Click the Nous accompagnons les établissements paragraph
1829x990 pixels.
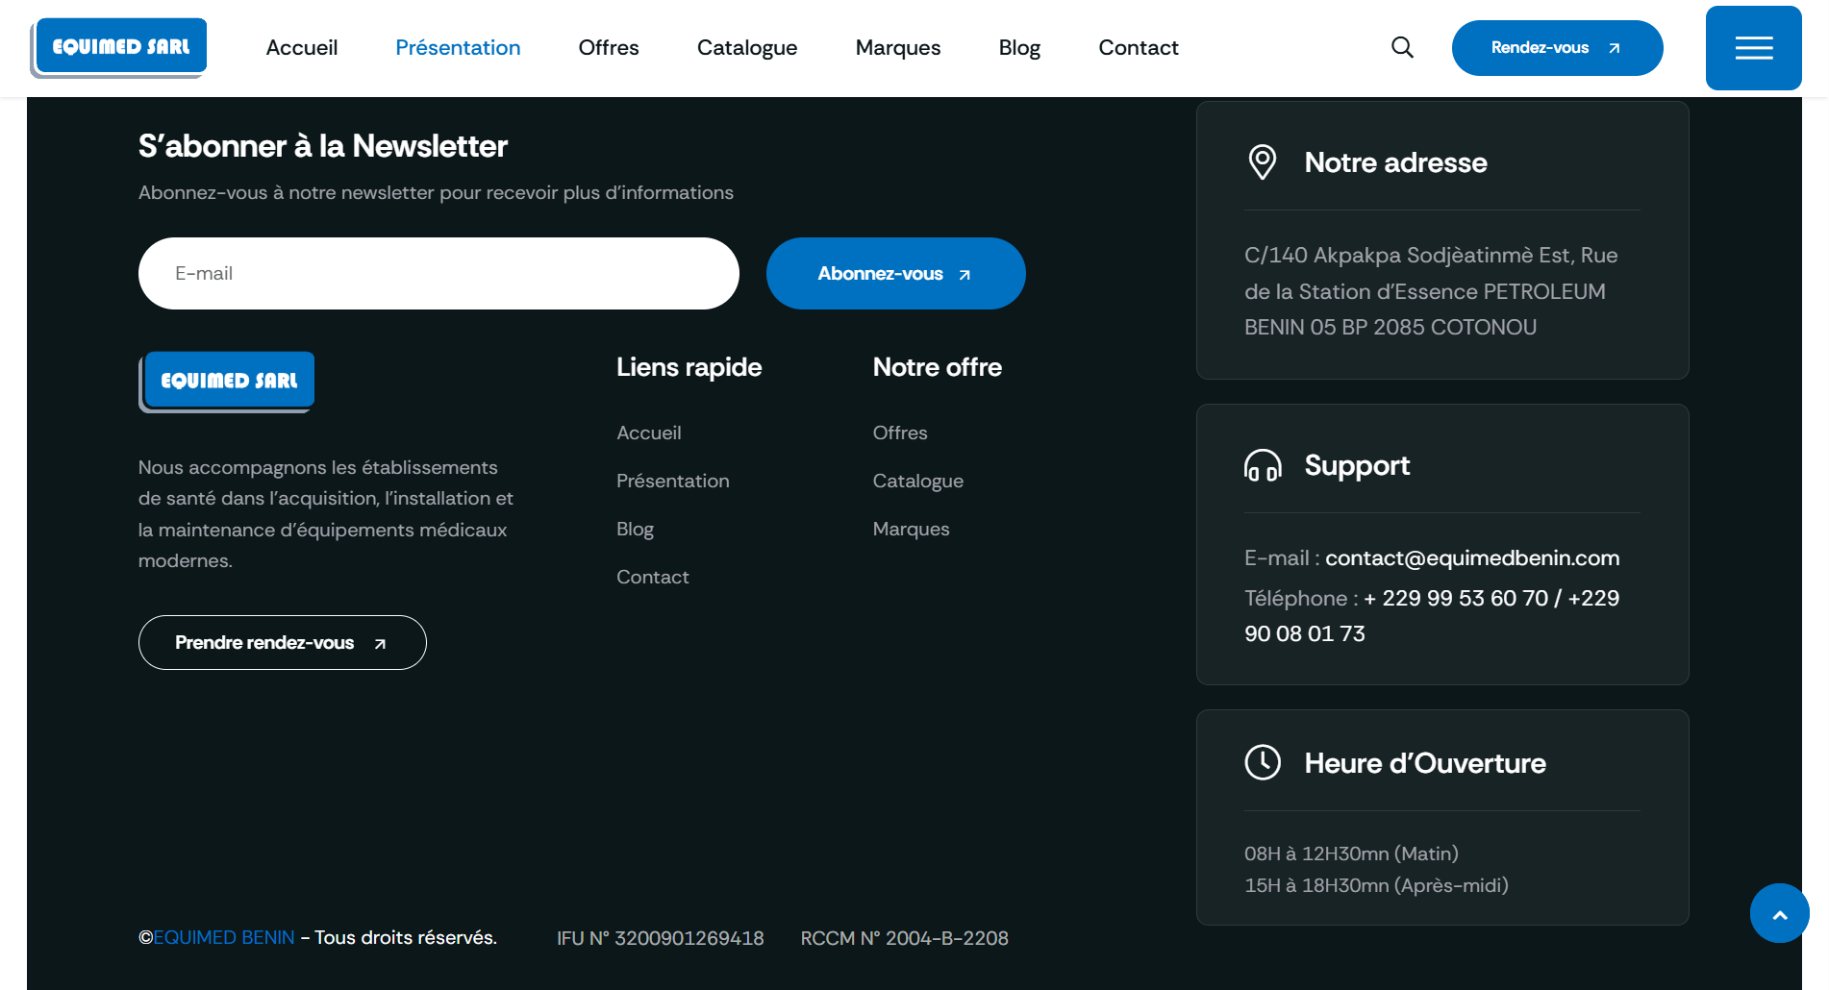click(x=326, y=514)
